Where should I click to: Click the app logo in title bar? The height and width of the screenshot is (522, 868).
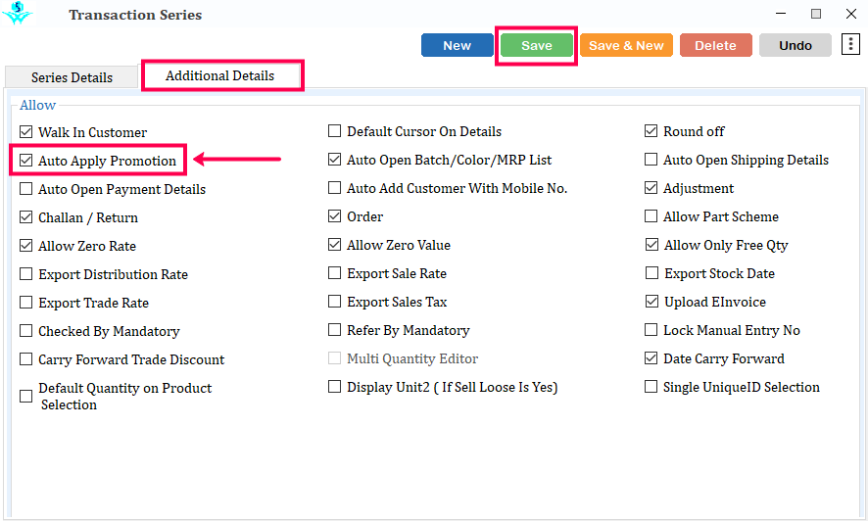tap(18, 14)
